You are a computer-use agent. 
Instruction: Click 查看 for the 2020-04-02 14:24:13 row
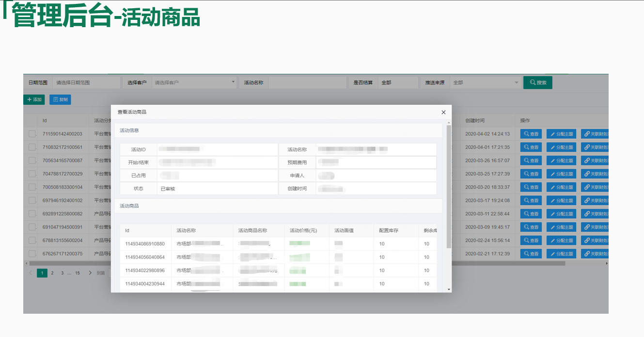coord(531,134)
